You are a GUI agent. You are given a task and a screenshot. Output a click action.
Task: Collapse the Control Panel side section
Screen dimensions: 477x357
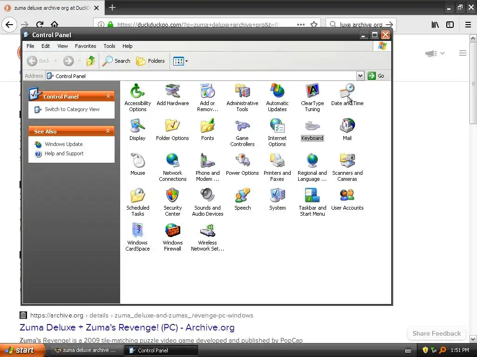pos(108,96)
